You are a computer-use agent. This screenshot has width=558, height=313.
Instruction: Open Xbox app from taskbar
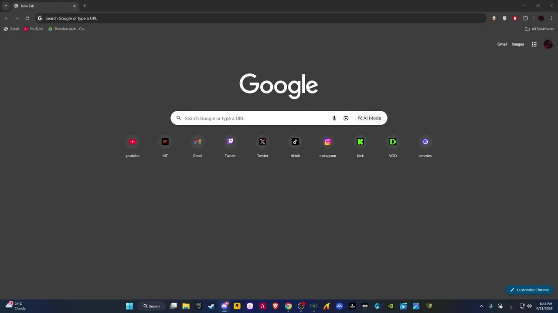(x=314, y=306)
